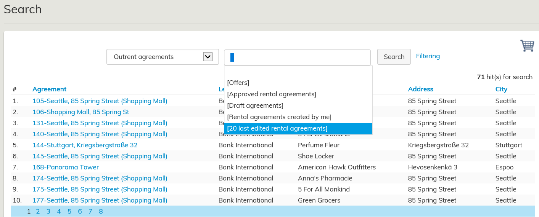The width and height of the screenshot is (539, 217).
Task: Select [Rental agreements created by me]
Action: coord(279,117)
